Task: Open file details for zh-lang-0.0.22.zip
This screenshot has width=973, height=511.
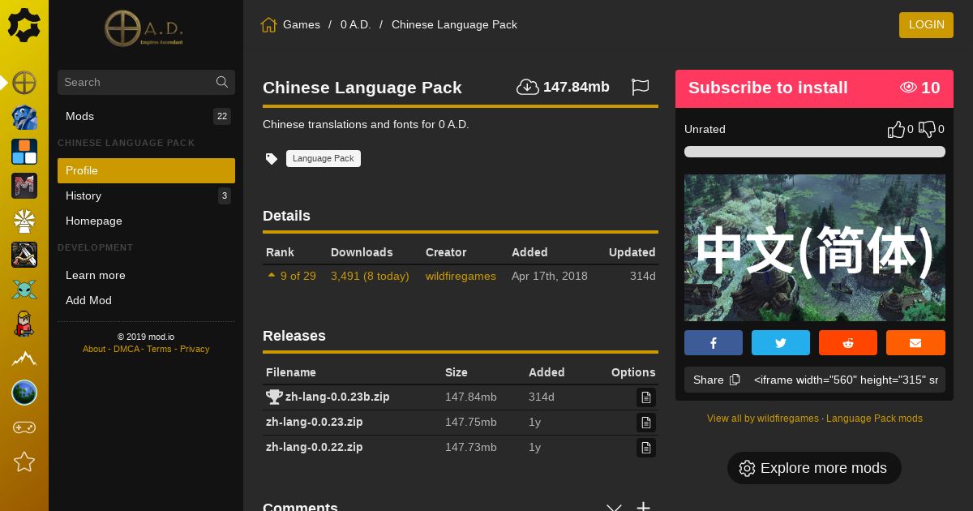Action: tap(646, 448)
